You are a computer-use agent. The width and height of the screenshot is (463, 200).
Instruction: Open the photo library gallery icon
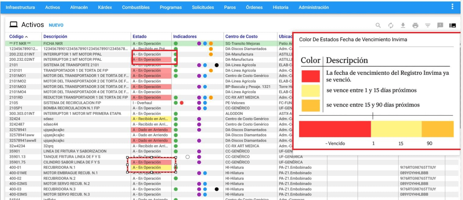coord(452,25)
